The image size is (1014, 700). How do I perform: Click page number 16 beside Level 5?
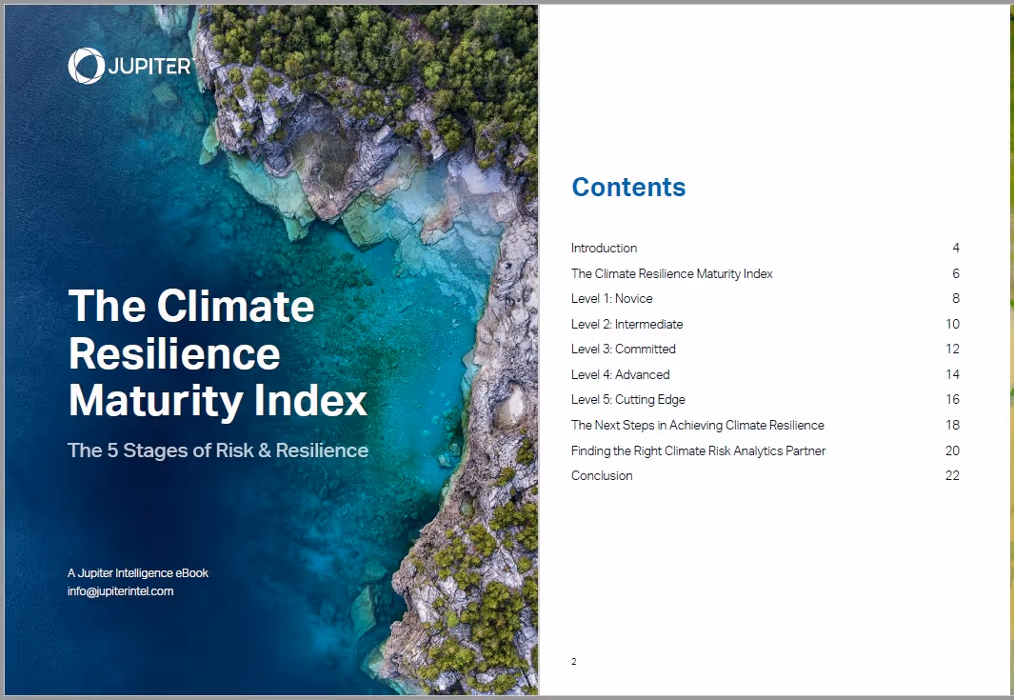(952, 399)
